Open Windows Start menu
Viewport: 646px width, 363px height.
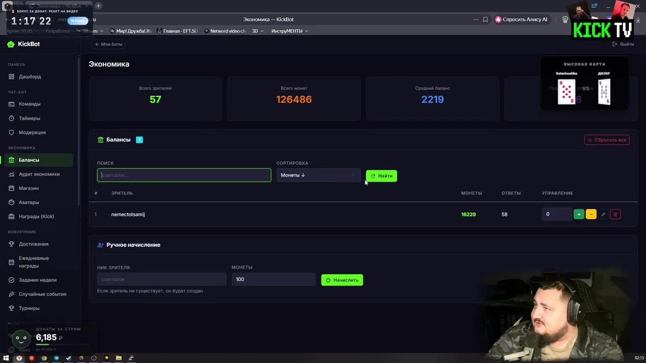click(x=6, y=358)
